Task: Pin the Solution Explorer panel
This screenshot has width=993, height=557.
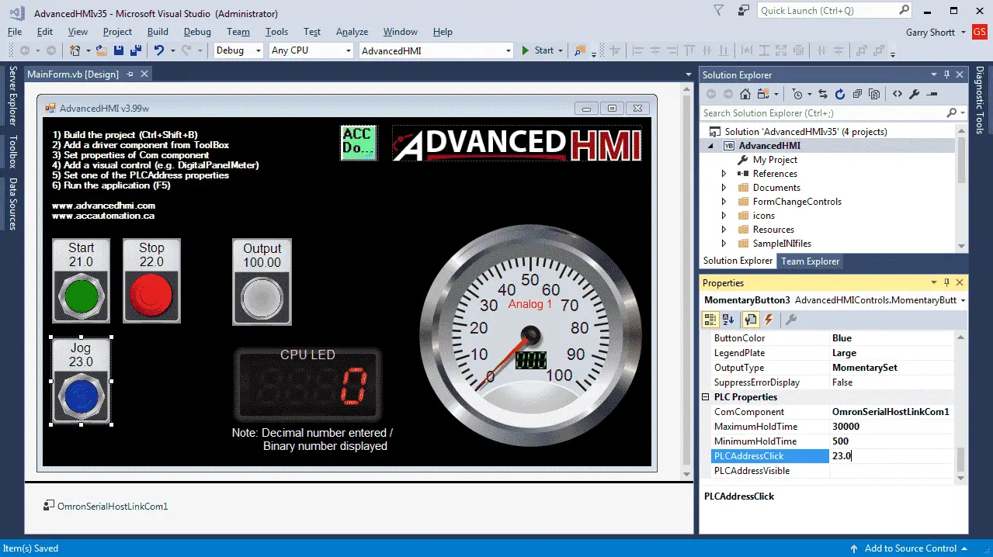Action: (946, 74)
